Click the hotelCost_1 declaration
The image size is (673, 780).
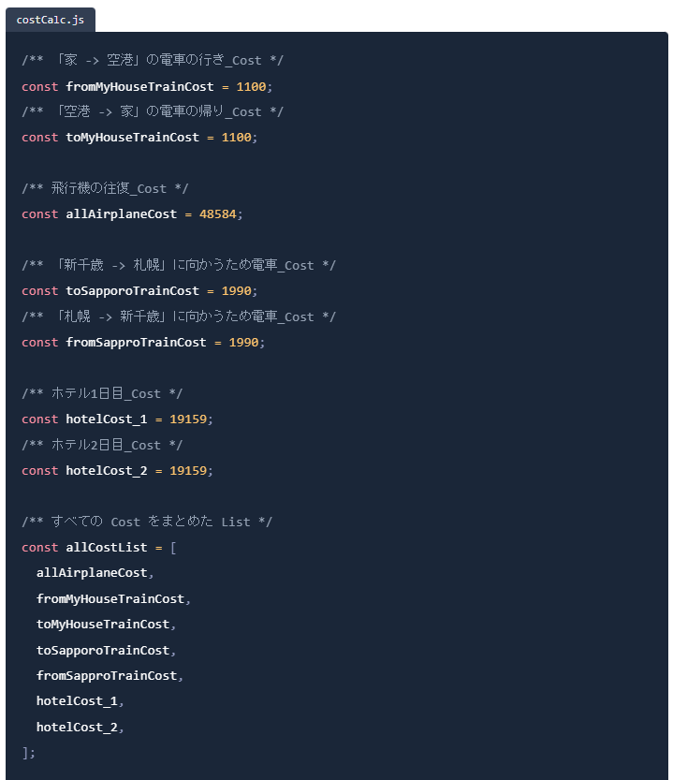(x=107, y=419)
